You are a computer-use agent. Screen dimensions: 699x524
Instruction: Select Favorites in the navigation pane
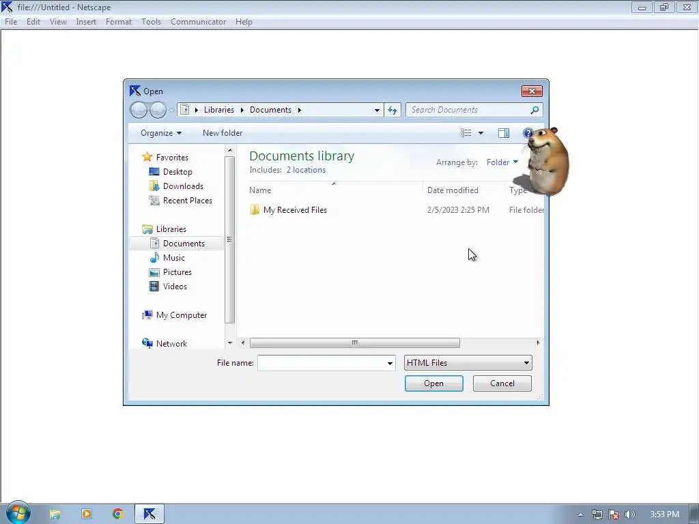click(172, 158)
